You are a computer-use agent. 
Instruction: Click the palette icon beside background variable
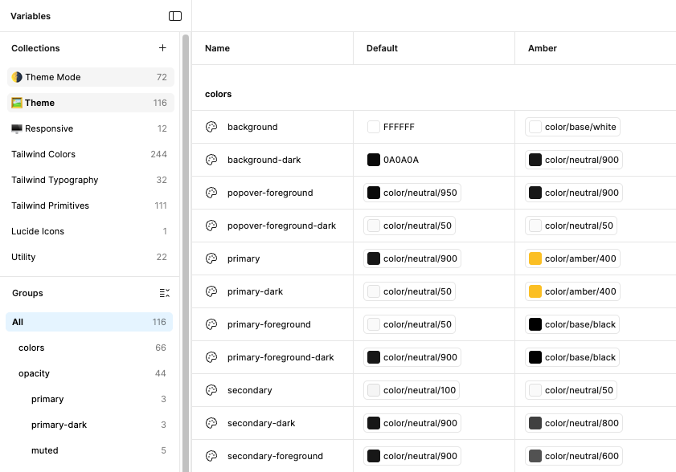pyautogui.click(x=211, y=127)
